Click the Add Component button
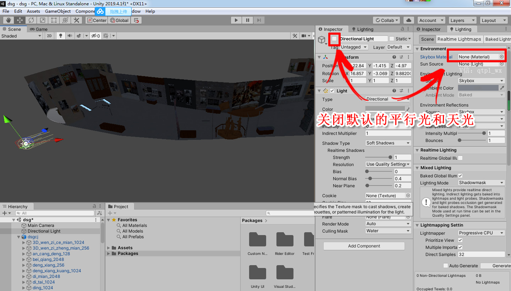The height and width of the screenshot is (291, 511). 364,246
